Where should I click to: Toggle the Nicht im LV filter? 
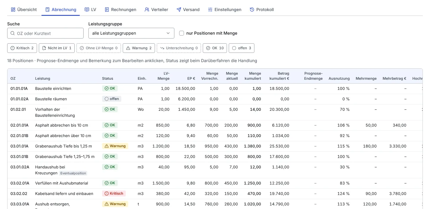[57, 48]
